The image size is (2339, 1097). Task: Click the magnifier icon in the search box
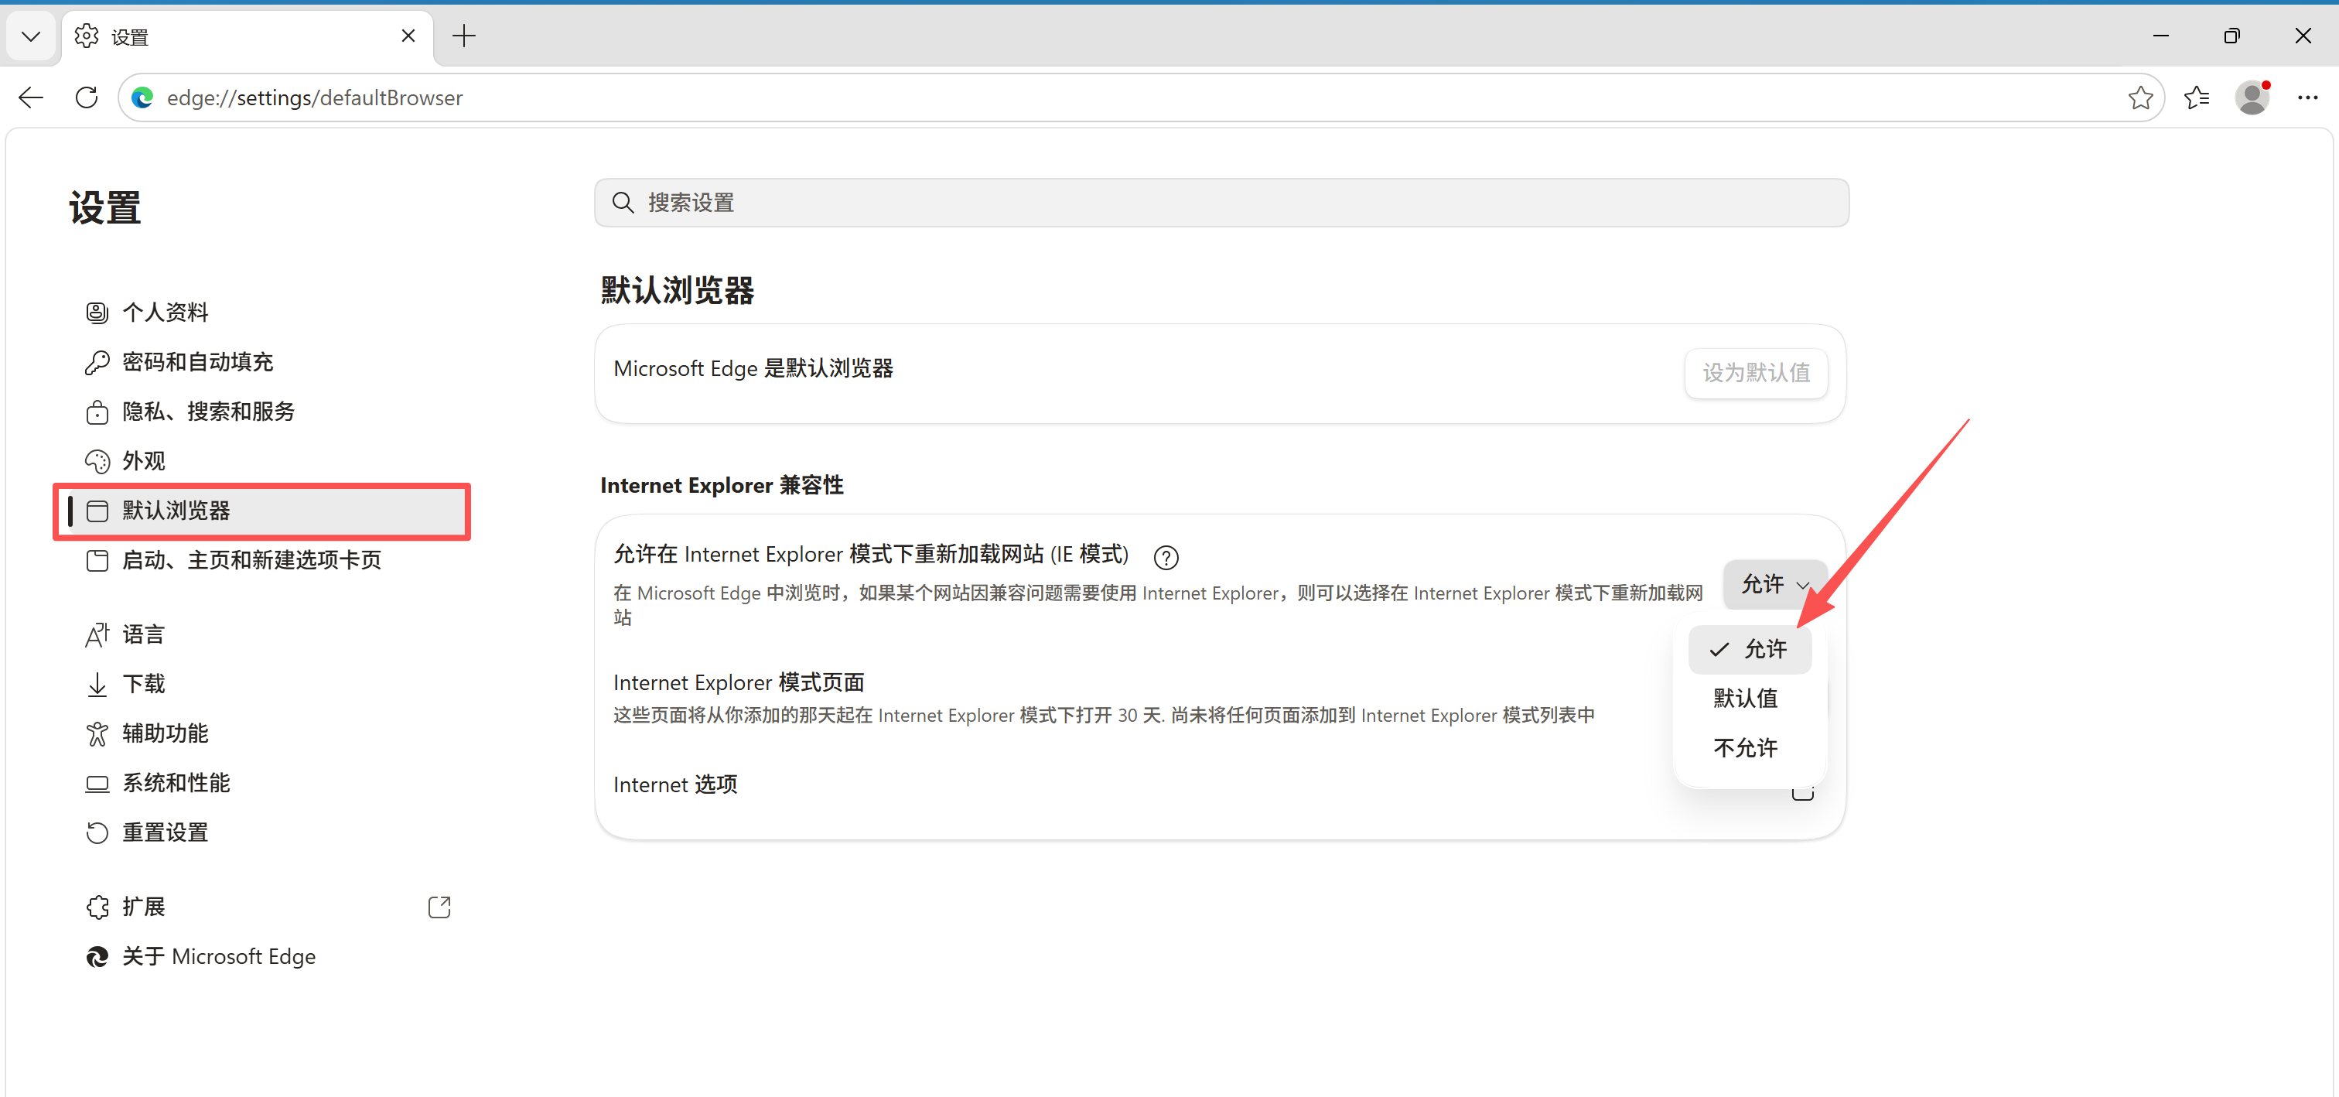622,203
